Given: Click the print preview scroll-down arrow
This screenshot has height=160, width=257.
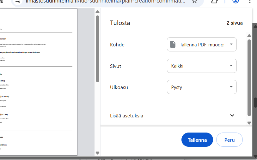Looking at the screenshot, I should 97,153.
